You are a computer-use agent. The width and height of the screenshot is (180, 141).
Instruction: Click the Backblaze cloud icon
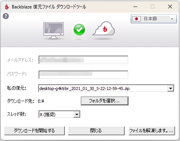pyautogui.click(x=104, y=29)
